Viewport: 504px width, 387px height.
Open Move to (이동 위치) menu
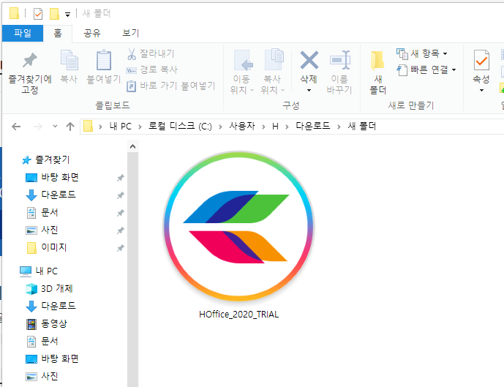241,72
